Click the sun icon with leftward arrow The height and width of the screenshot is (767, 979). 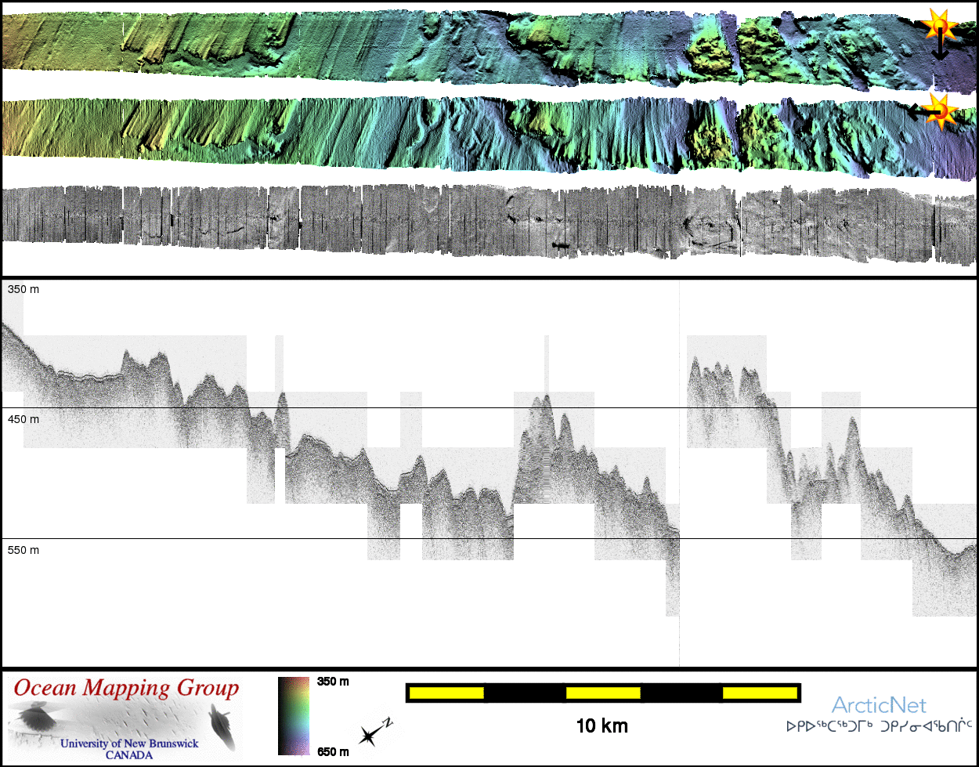[x=938, y=111]
